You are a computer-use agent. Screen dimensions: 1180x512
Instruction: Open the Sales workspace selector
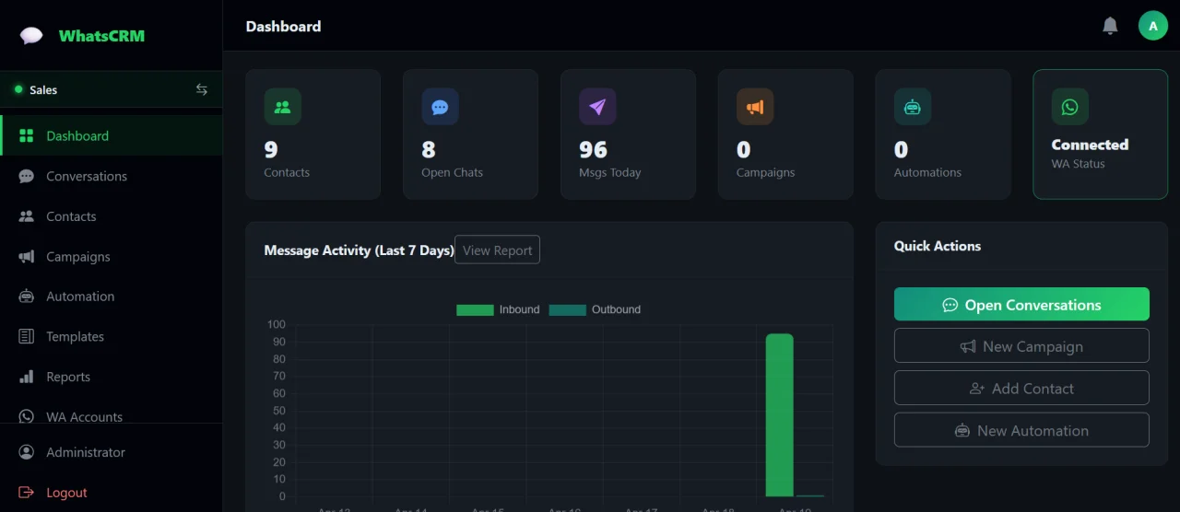(111, 89)
